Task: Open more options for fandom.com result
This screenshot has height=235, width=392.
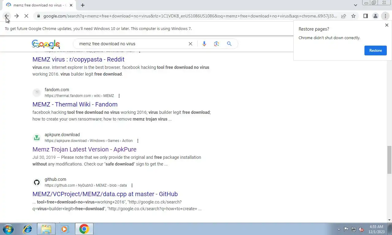Action: pos(119,96)
